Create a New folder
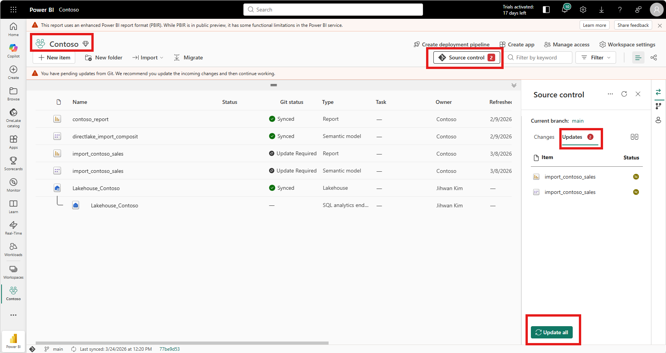 click(x=104, y=57)
